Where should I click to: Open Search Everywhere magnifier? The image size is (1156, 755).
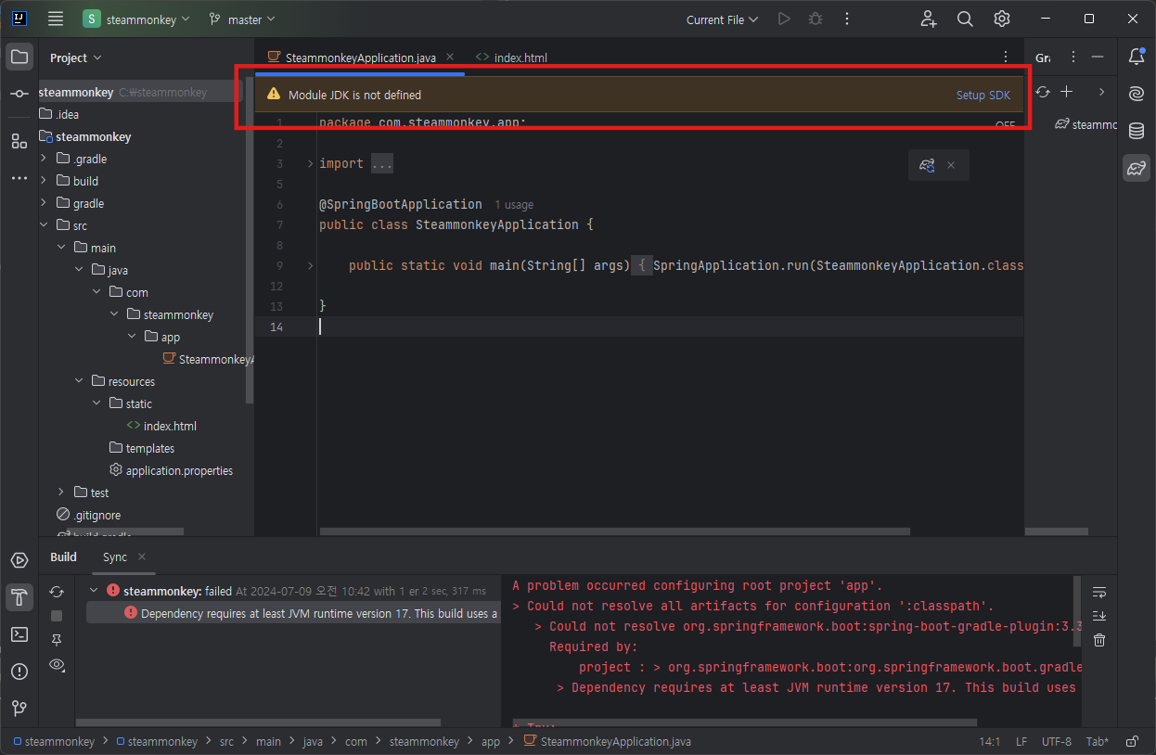965,19
